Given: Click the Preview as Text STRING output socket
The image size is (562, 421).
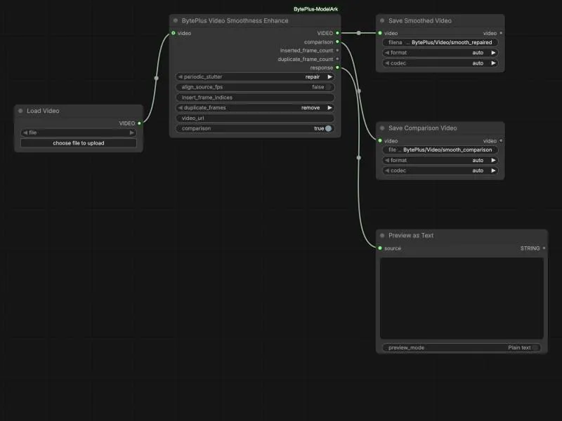Looking at the screenshot, I should (544, 248).
